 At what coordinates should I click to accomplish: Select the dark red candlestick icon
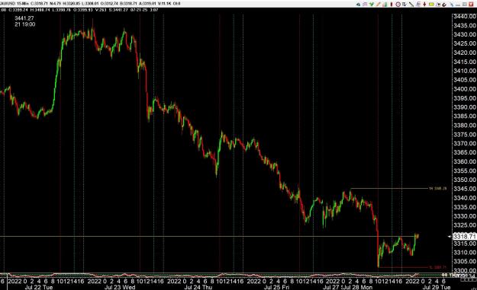[x=392, y=5]
